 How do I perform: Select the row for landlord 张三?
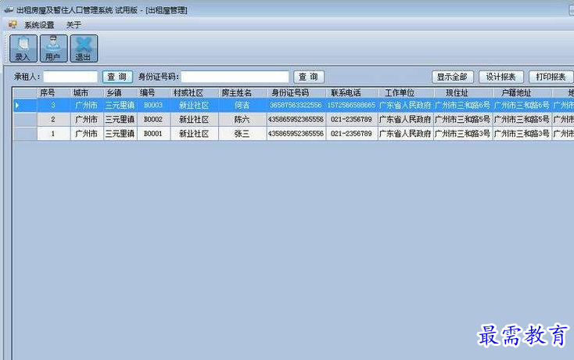(x=242, y=134)
